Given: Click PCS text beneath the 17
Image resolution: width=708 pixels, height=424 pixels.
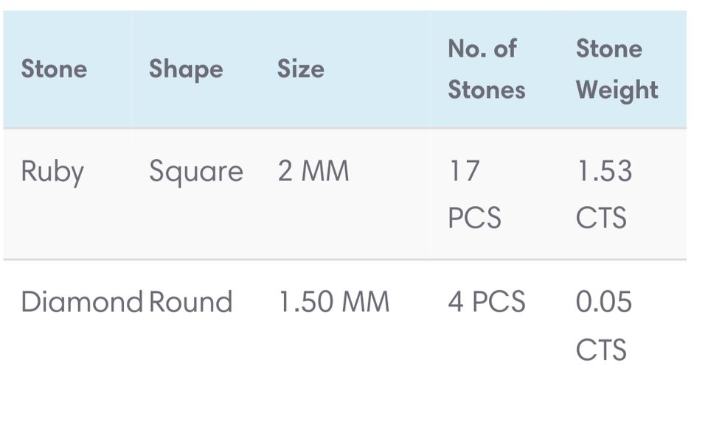Looking at the screenshot, I should 474,219.
